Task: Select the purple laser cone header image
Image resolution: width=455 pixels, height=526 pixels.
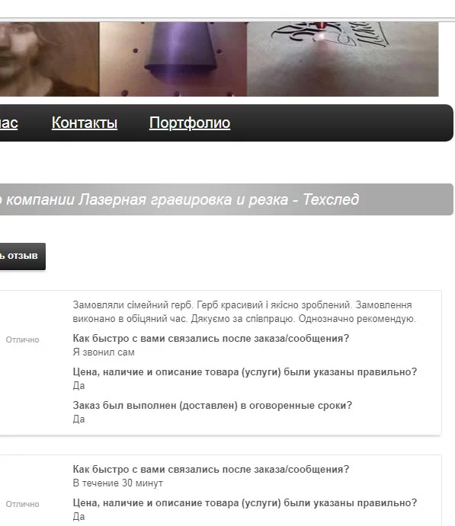Action: click(173, 59)
